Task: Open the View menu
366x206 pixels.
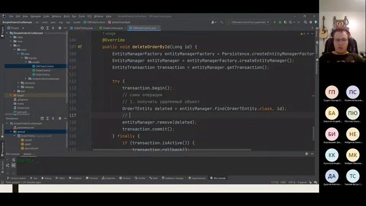Action: click(25, 17)
